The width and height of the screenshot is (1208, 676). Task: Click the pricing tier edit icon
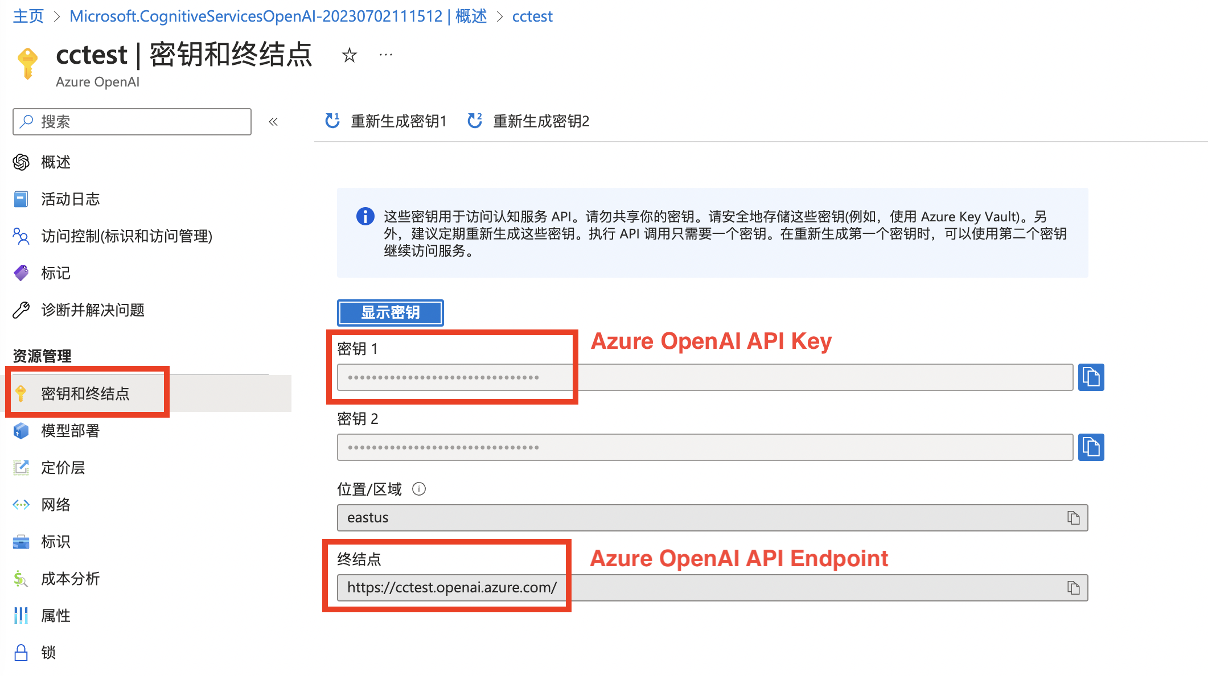(21, 468)
